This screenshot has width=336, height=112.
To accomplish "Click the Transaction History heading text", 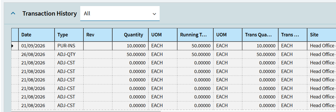I will [49, 14].
